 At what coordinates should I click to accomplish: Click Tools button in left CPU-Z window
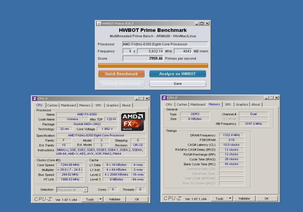90,199
